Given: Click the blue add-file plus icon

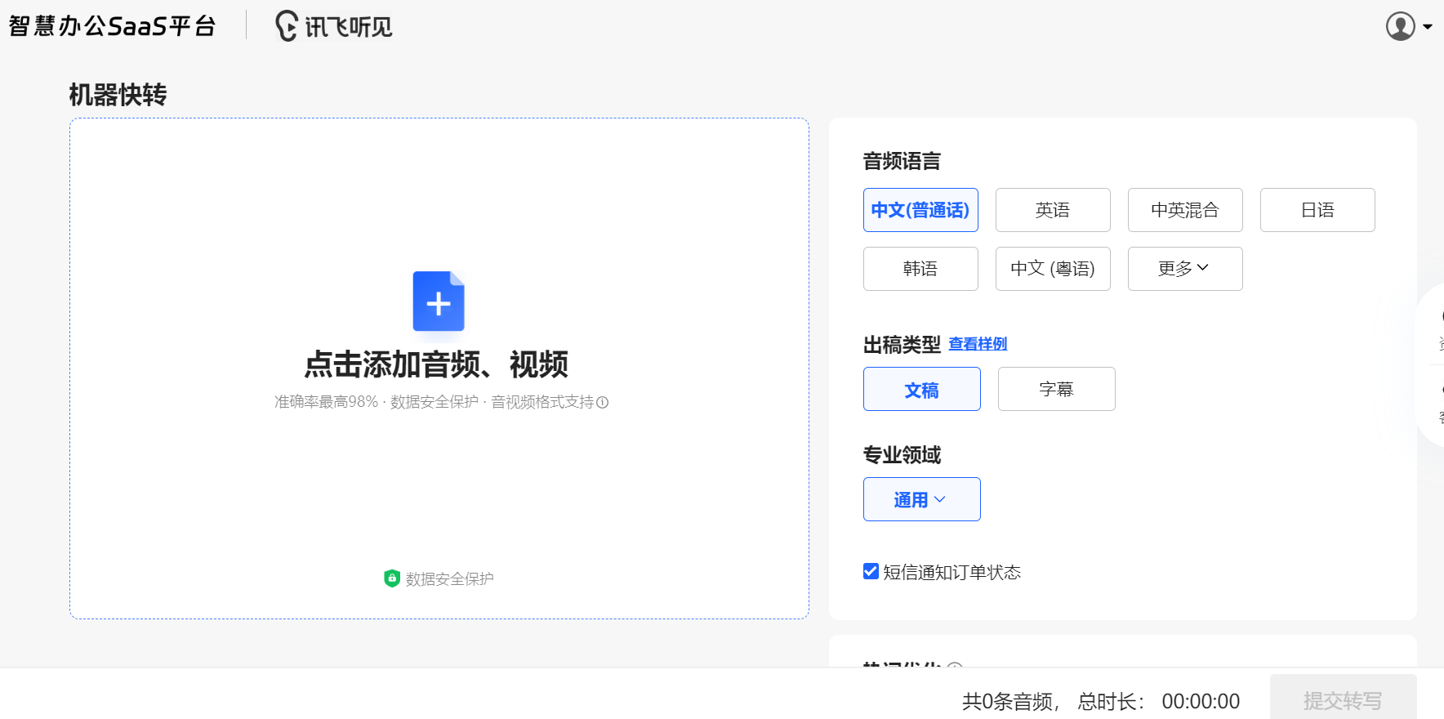Looking at the screenshot, I should click(x=439, y=301).
